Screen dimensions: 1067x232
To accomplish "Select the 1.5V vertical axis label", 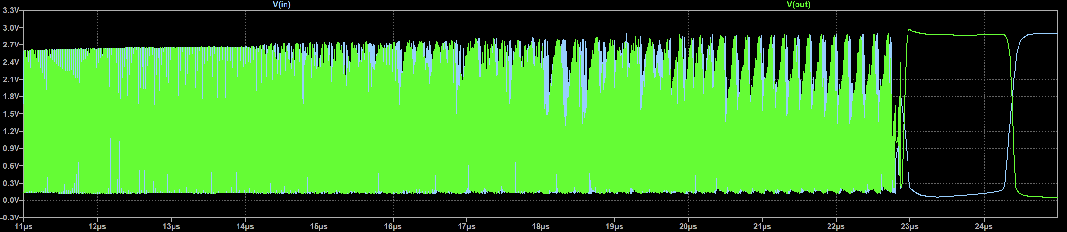I will 11,114.
